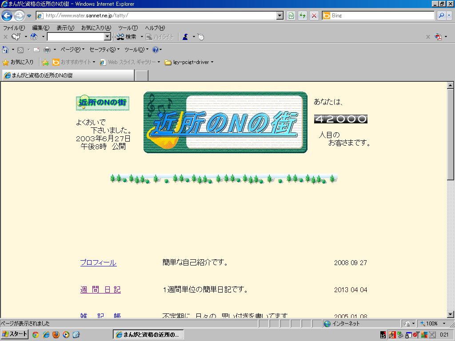Select the まんがと資格の近所のNの街 tab
The width and height of the screenshot is (455, 341).
[68, 75]
